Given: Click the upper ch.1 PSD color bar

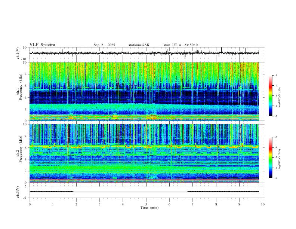Looking at the screenshot, I should 270,96.
